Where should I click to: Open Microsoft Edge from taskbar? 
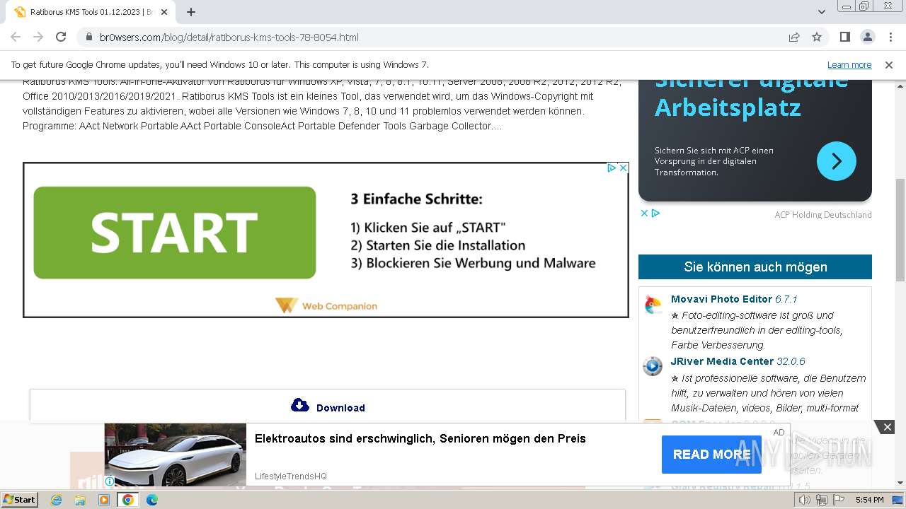151,500
